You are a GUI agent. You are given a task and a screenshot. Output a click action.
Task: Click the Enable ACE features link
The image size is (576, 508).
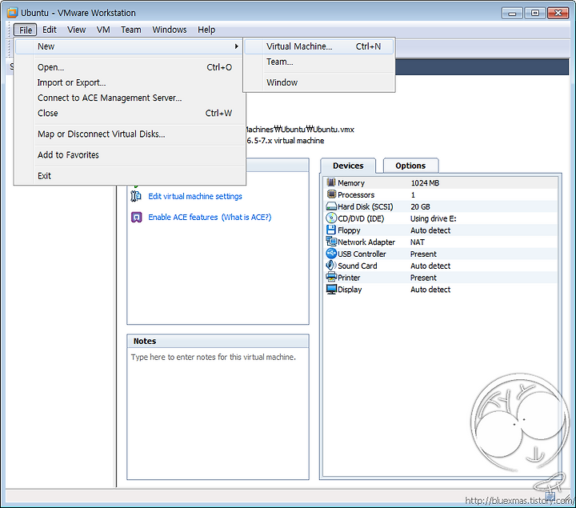click(x=183, y=217)
